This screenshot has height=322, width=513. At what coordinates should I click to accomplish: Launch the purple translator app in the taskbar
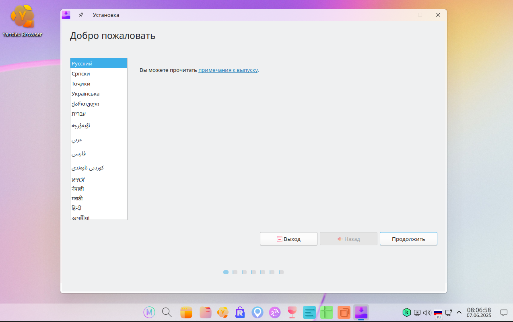275,312
